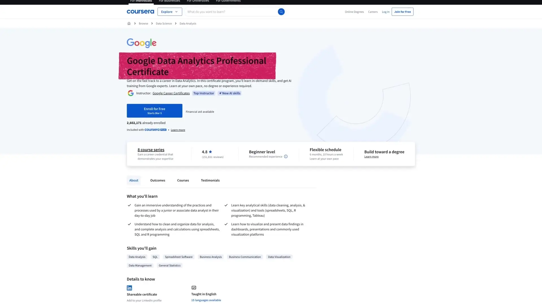Open the Explore dropdown menu
This screenshot has width=542, height=305.
170,12
